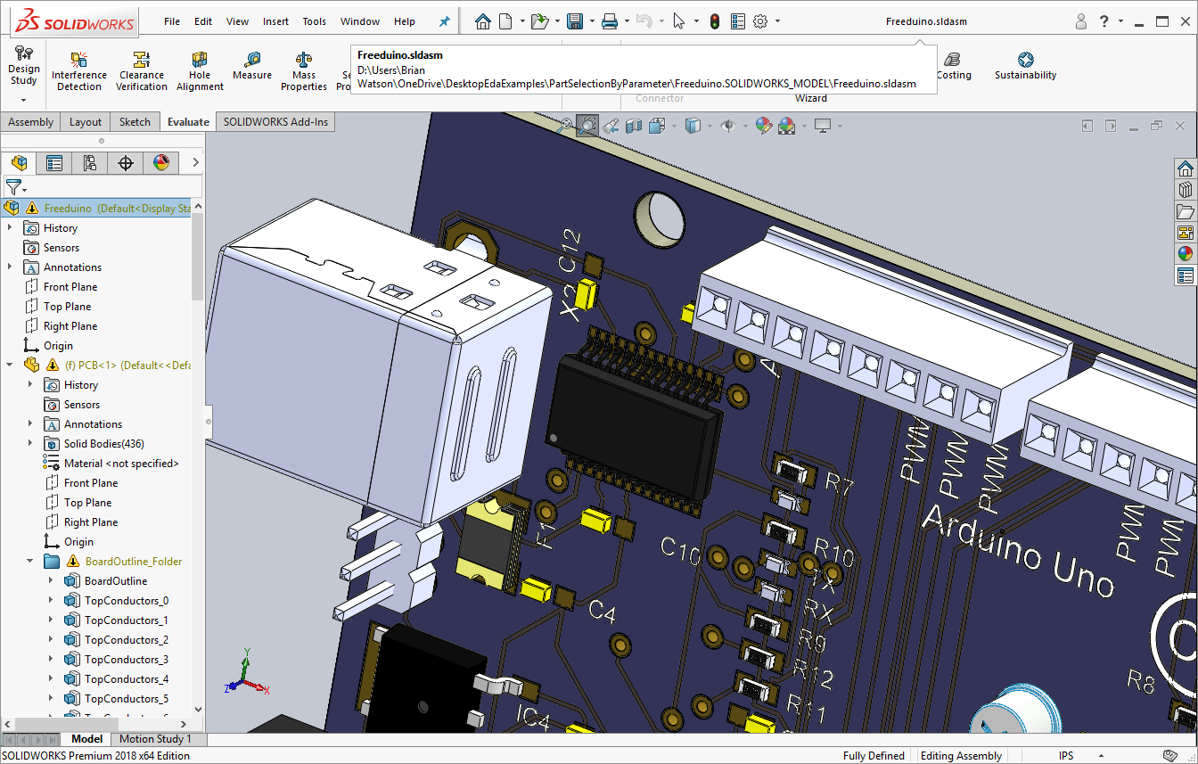Expand the Solid Bodies(436) node
Viewport: 1198px width, 764px height.
tap(30, 444)
